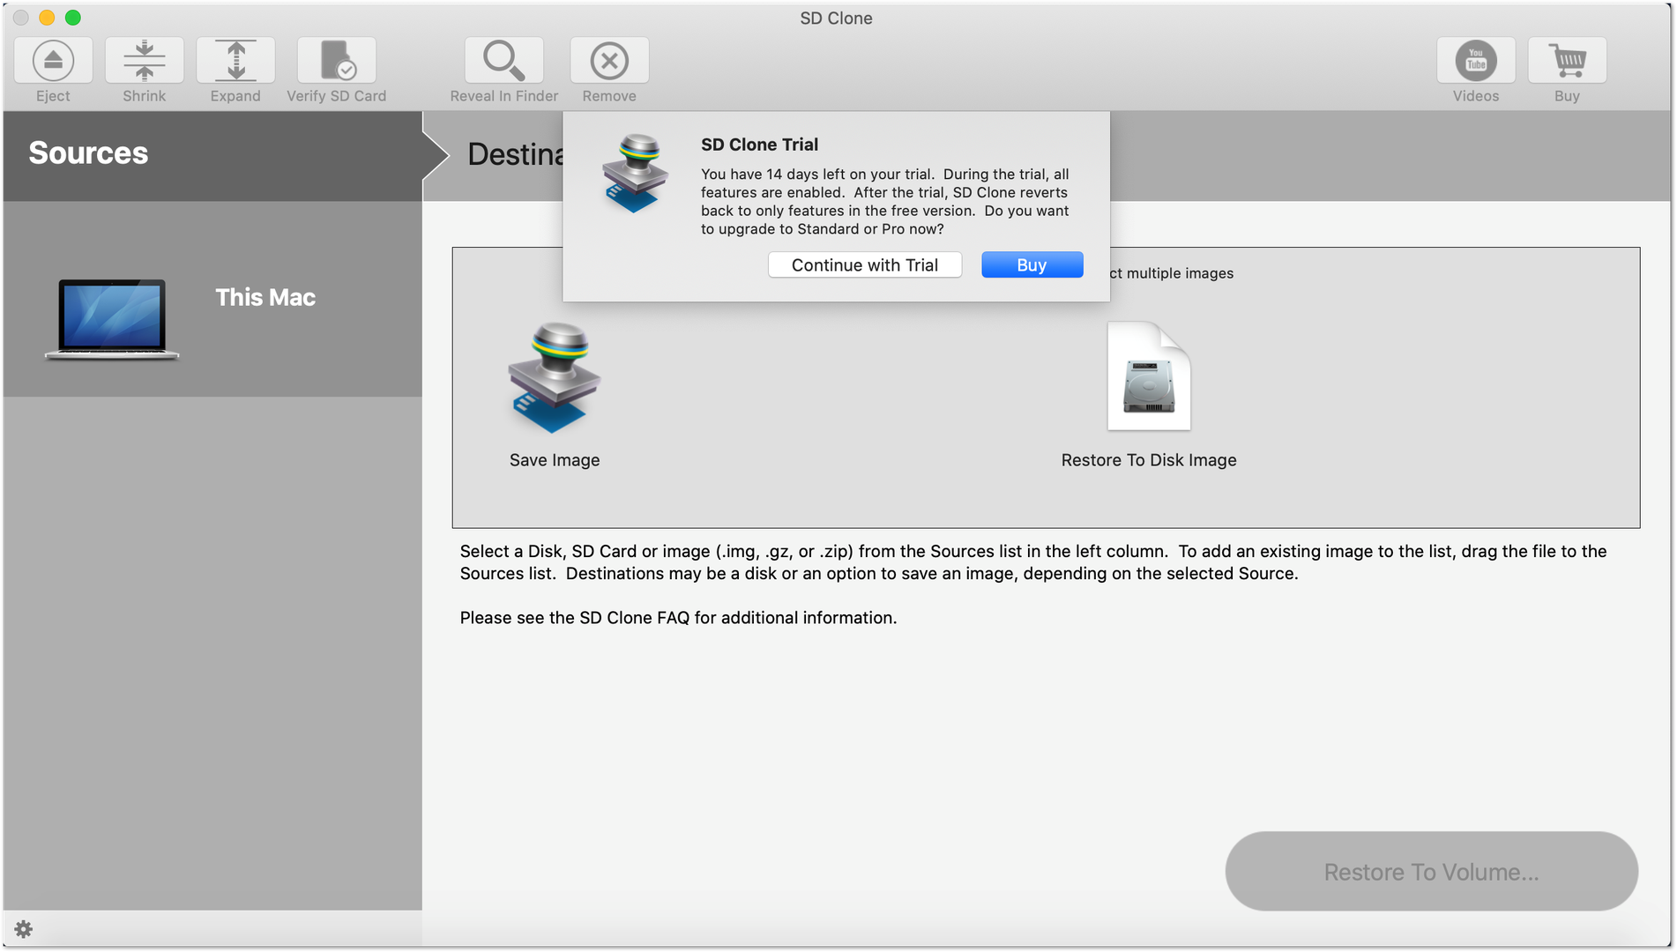Click Continue with Trial button
Screen dimensions: 1677x952
tap(864, 265)
